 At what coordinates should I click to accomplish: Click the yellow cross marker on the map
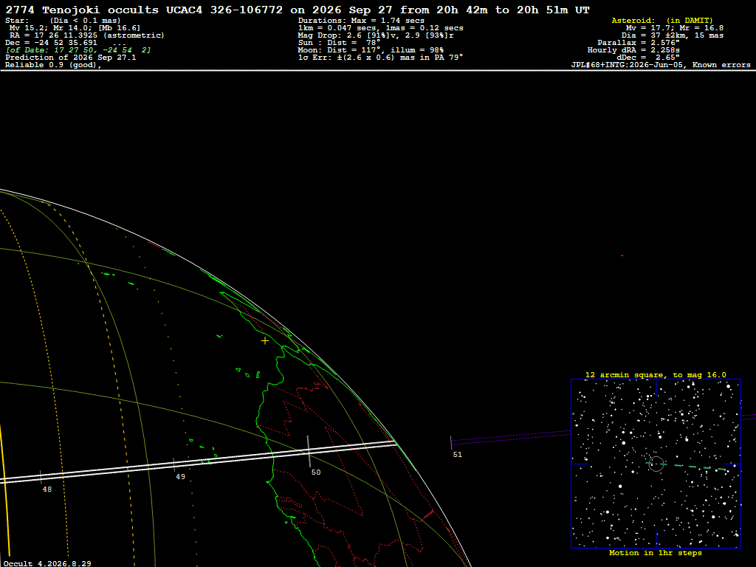coord(265,341)
